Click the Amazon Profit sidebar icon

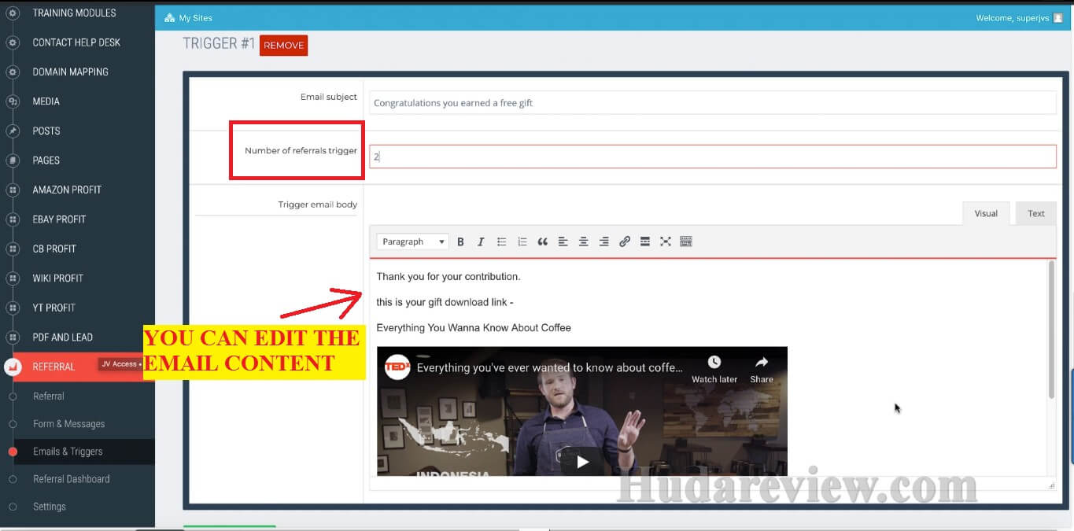pyautogui.click(x=13, y=190)
